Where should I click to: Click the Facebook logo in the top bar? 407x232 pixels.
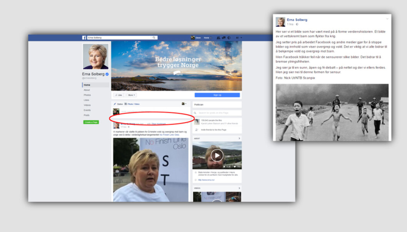pyautogui.click(x=84, y=38)
